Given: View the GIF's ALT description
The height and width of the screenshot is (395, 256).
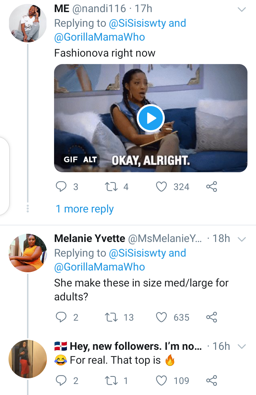Looking at the screenshot, I should 90,159.
